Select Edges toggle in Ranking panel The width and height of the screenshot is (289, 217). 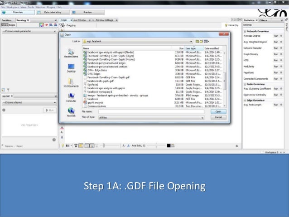coord(12,25)
